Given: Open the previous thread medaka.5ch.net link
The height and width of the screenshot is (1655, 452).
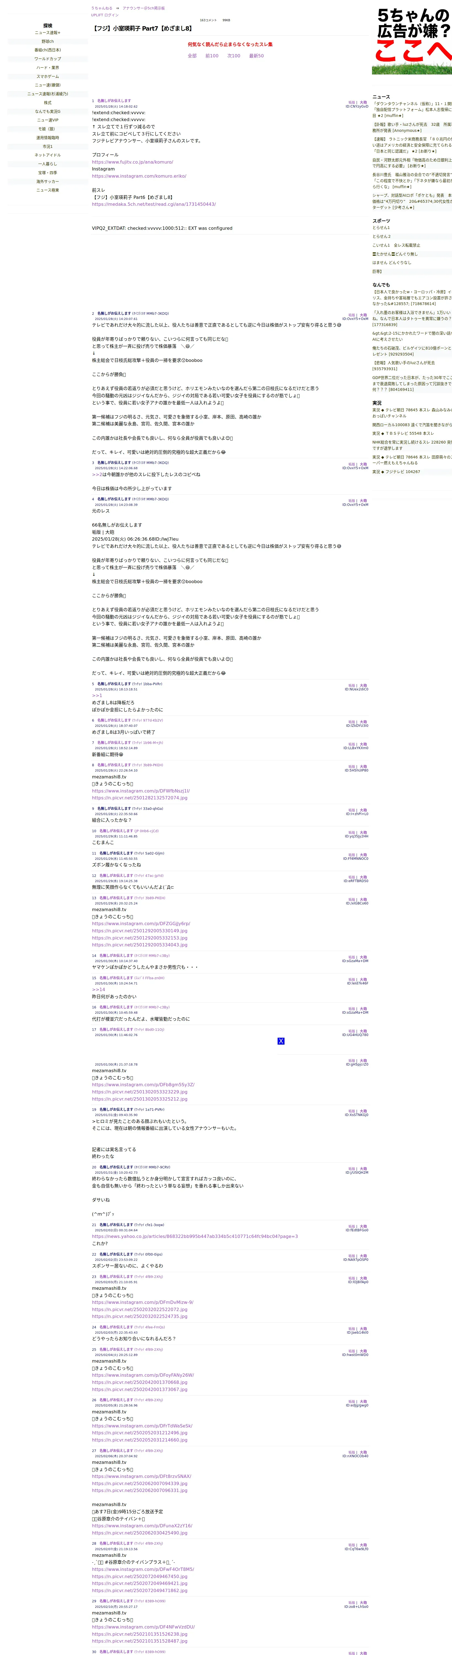Looking at the screenshot, I should pos(154,204).
